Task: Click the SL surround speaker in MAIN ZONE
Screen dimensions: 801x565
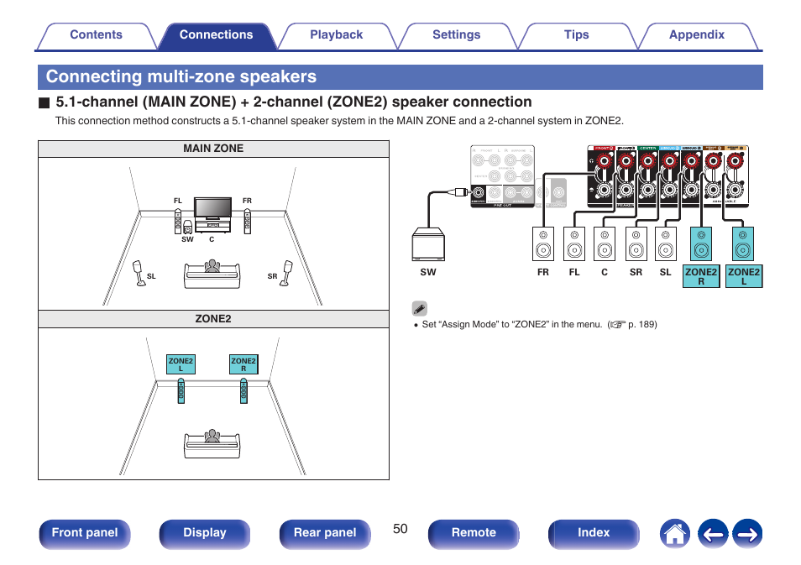Action: [139, 274]
